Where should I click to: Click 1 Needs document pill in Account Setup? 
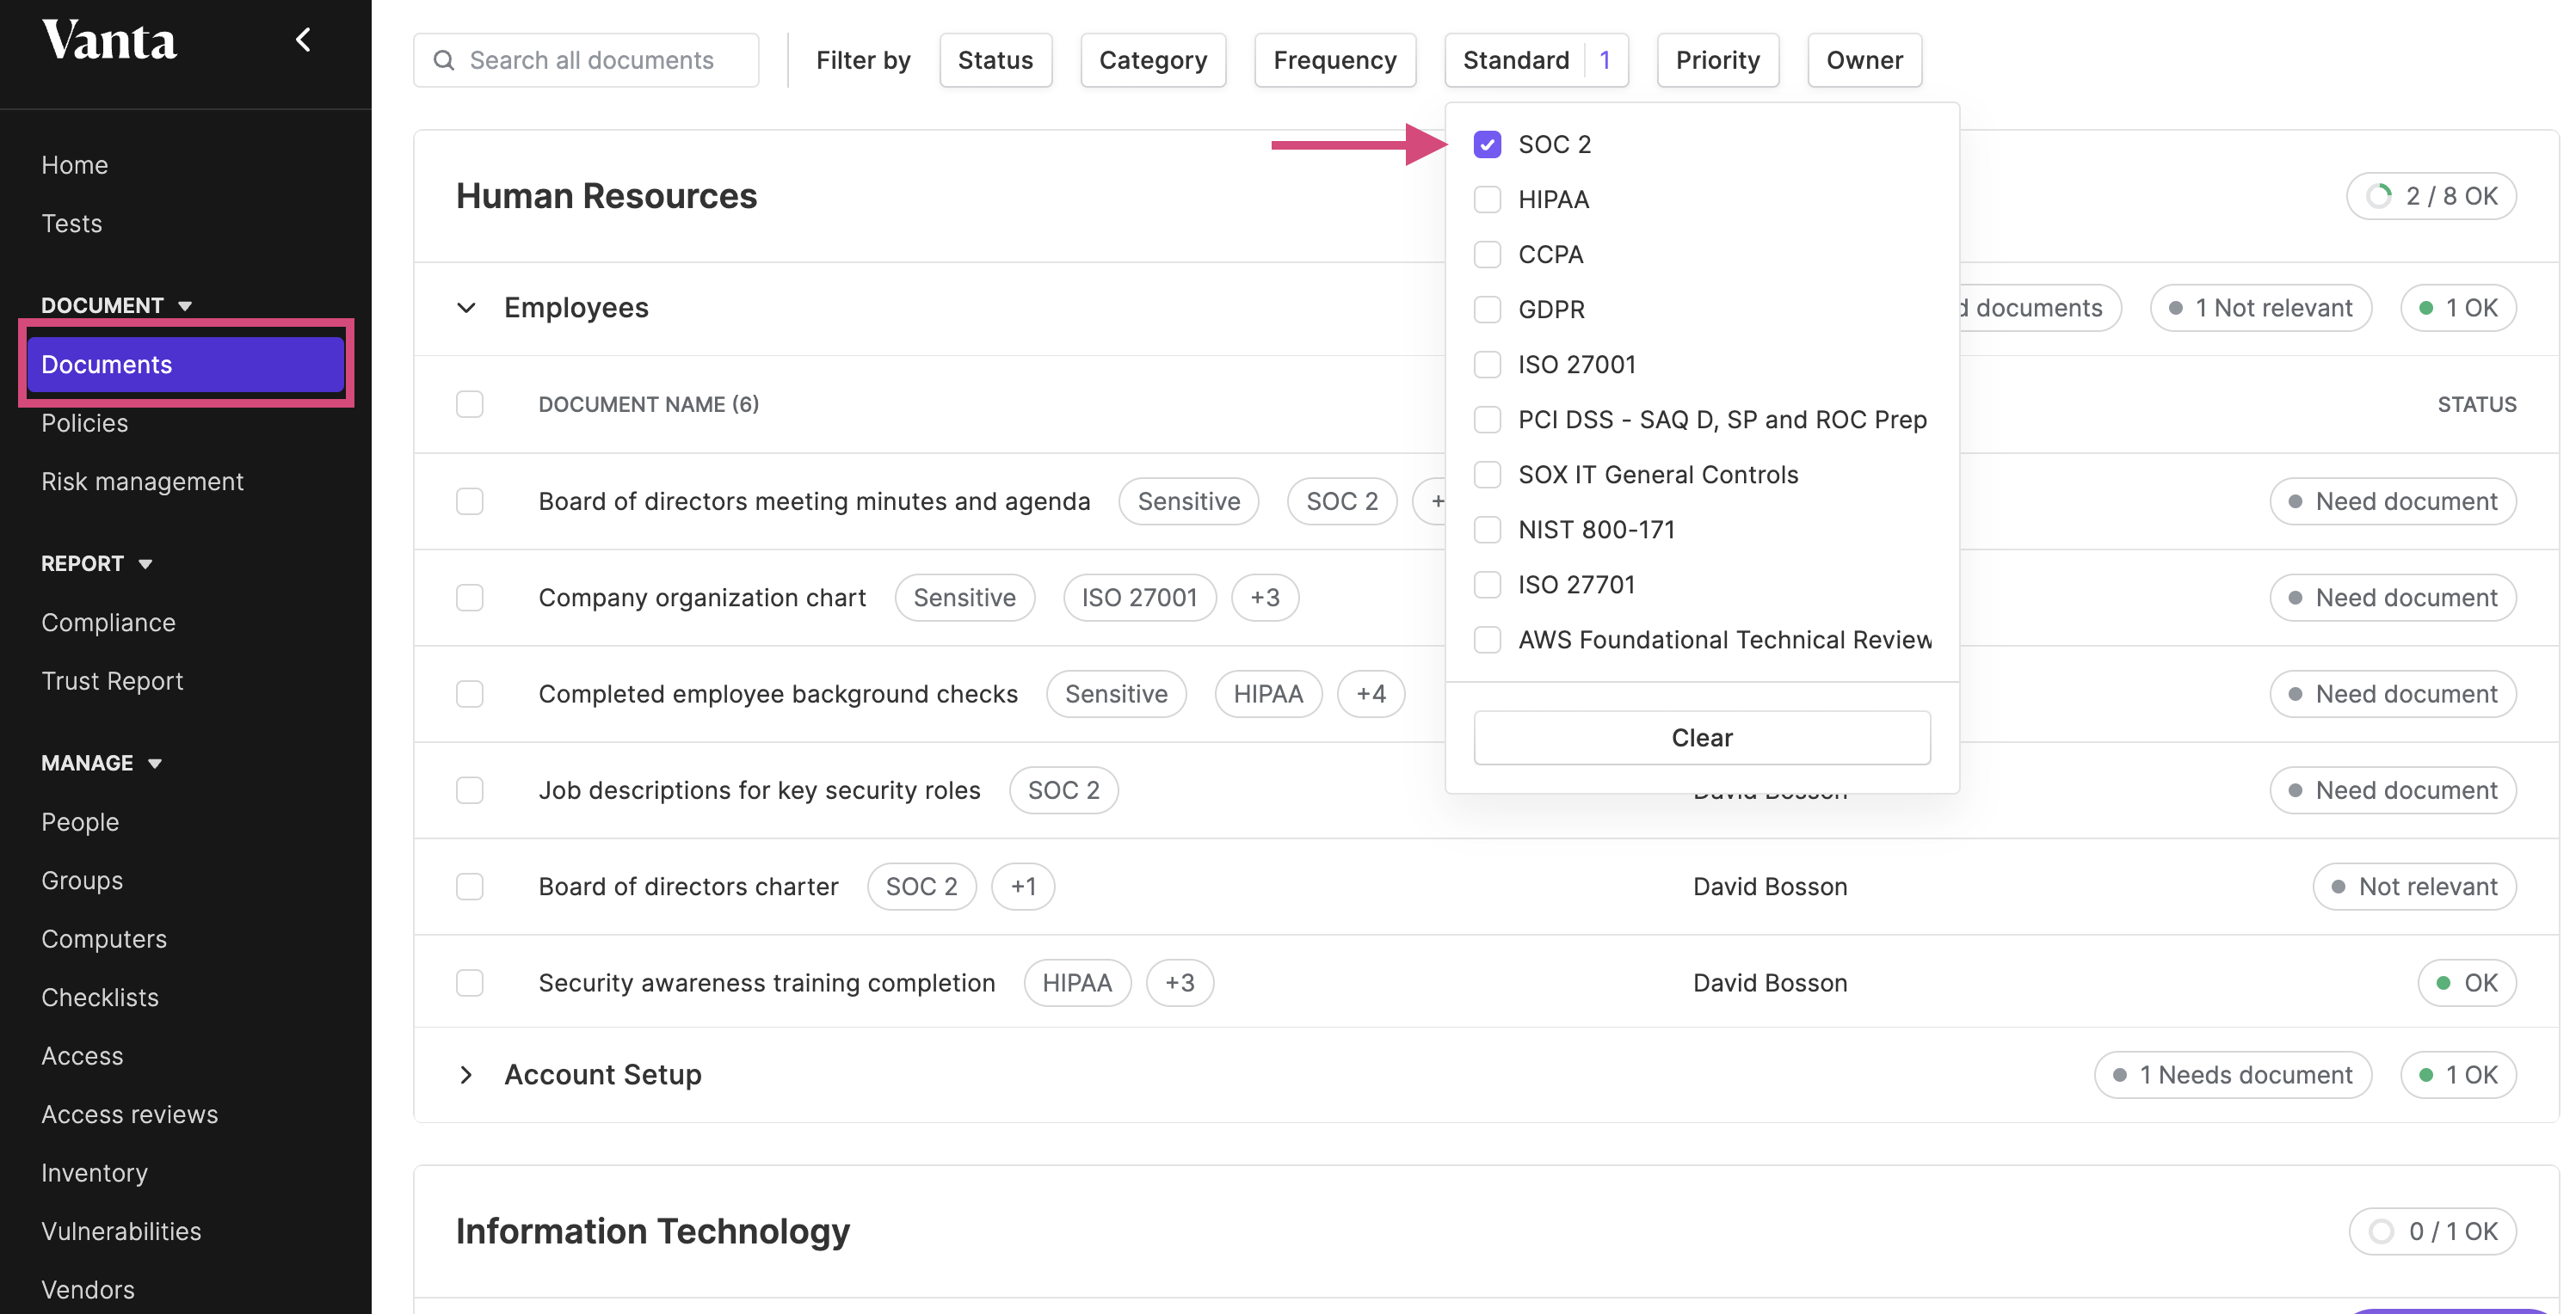pos(2233,1075)
